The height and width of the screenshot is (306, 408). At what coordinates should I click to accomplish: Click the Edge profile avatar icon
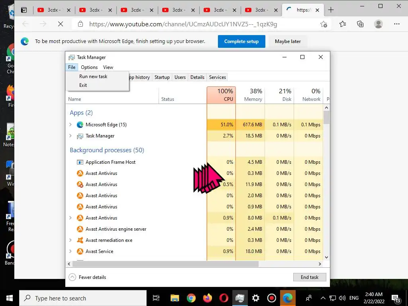pyautogui.click(x=379, y=24)
